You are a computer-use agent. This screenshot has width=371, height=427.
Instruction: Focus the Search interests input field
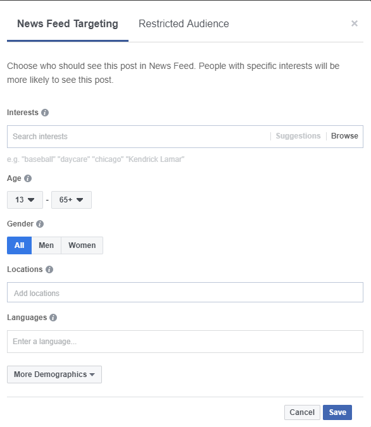[x=139, y=137]
